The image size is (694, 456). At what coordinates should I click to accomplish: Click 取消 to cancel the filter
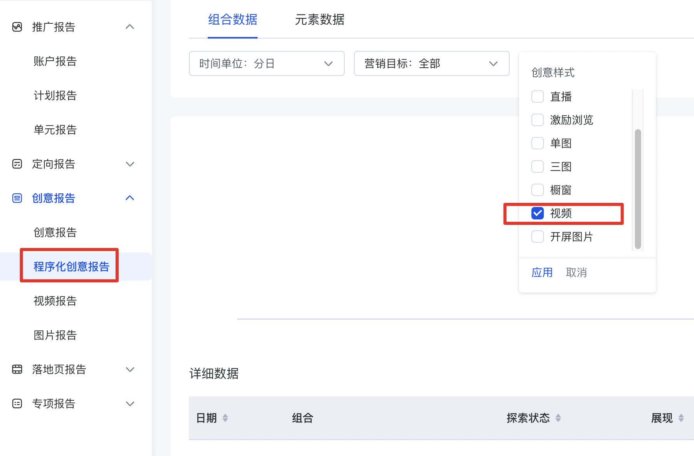click(x=576, y=272)
